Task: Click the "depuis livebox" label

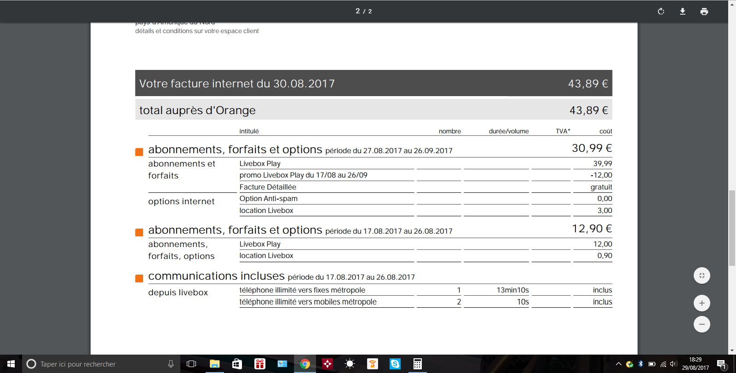Action: coord(178,293)
